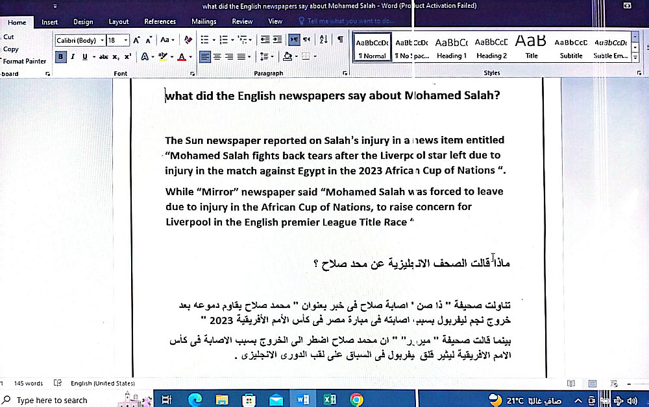The image size is (649, 407).
Task: Apply the Heading 2 style
Action: tap(491, 48)
